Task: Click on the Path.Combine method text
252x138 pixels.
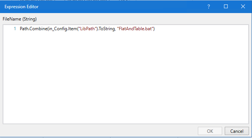Action: pos(34,29)
